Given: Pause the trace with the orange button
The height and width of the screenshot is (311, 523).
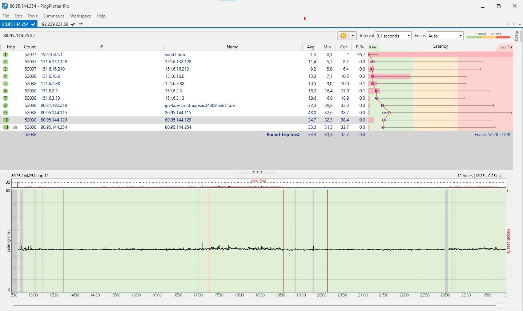Looking at the screenshot, I should (343, 36).
